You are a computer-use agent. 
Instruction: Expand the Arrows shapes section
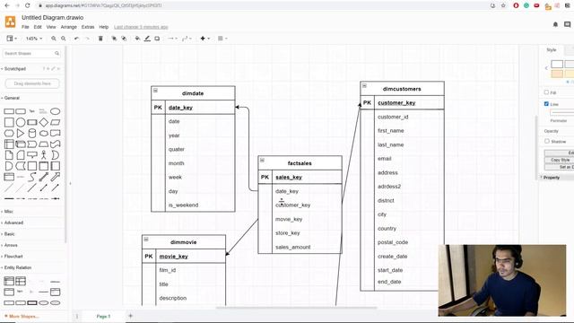point(10,245)
